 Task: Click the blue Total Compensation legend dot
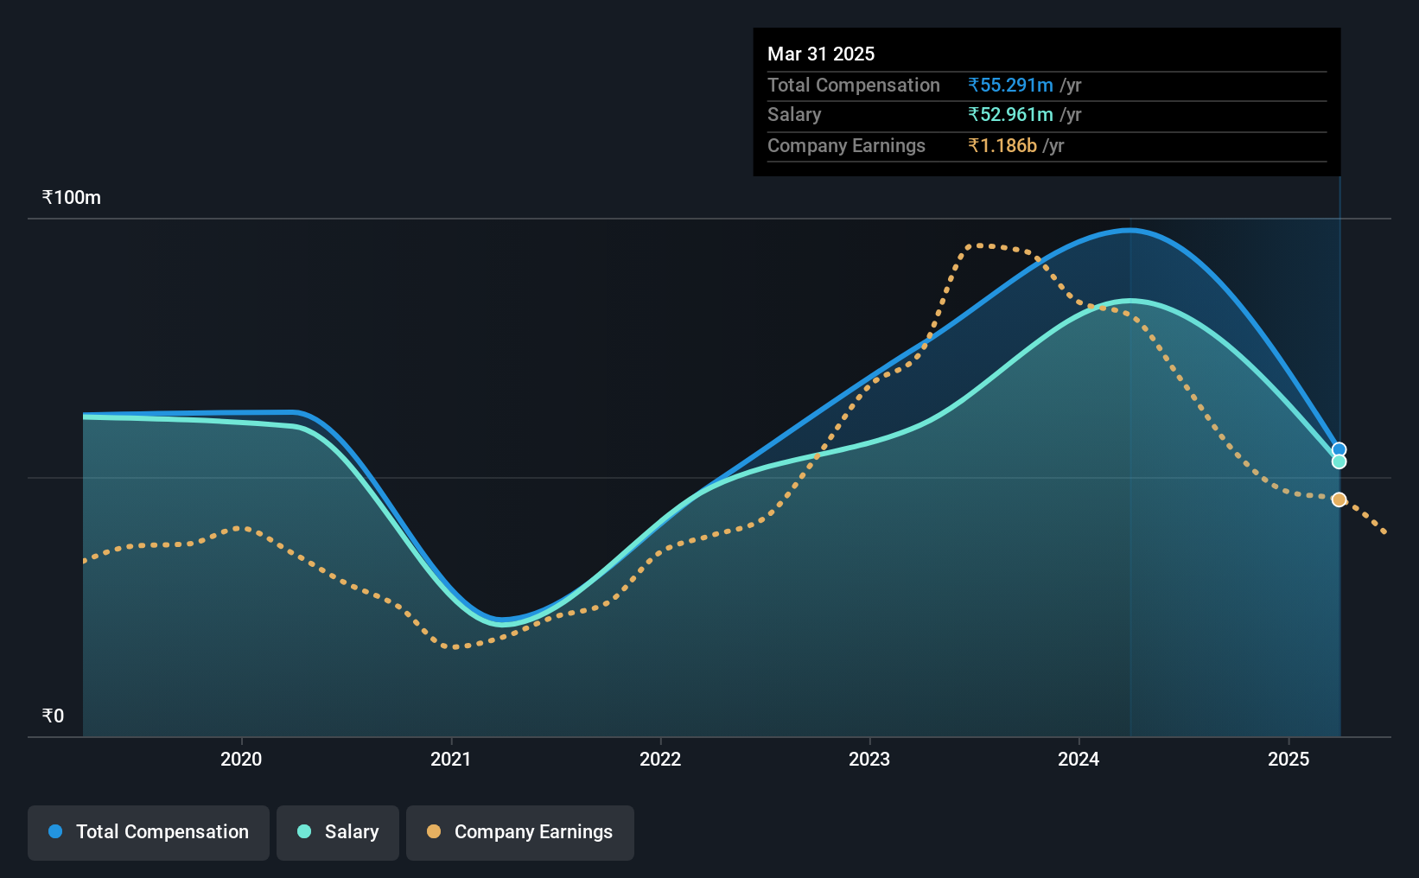pyautogui.click(x=55, y=831)
